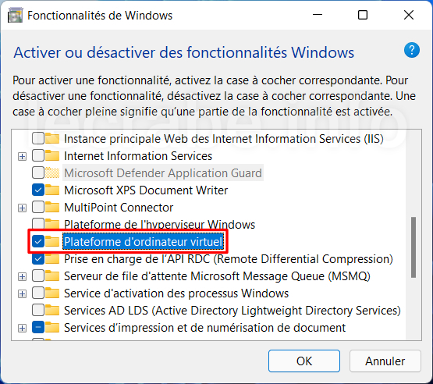Screen dimensions: 433x384
Task: Click the Microsoft XPS Document Writer folder icon
Action: (52, 190)
